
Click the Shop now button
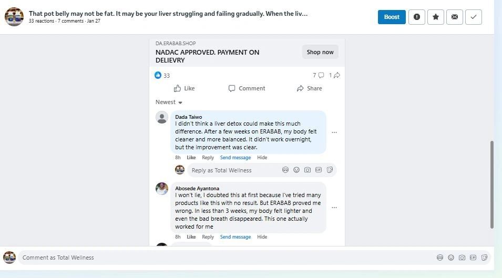[x=320, y=52]
